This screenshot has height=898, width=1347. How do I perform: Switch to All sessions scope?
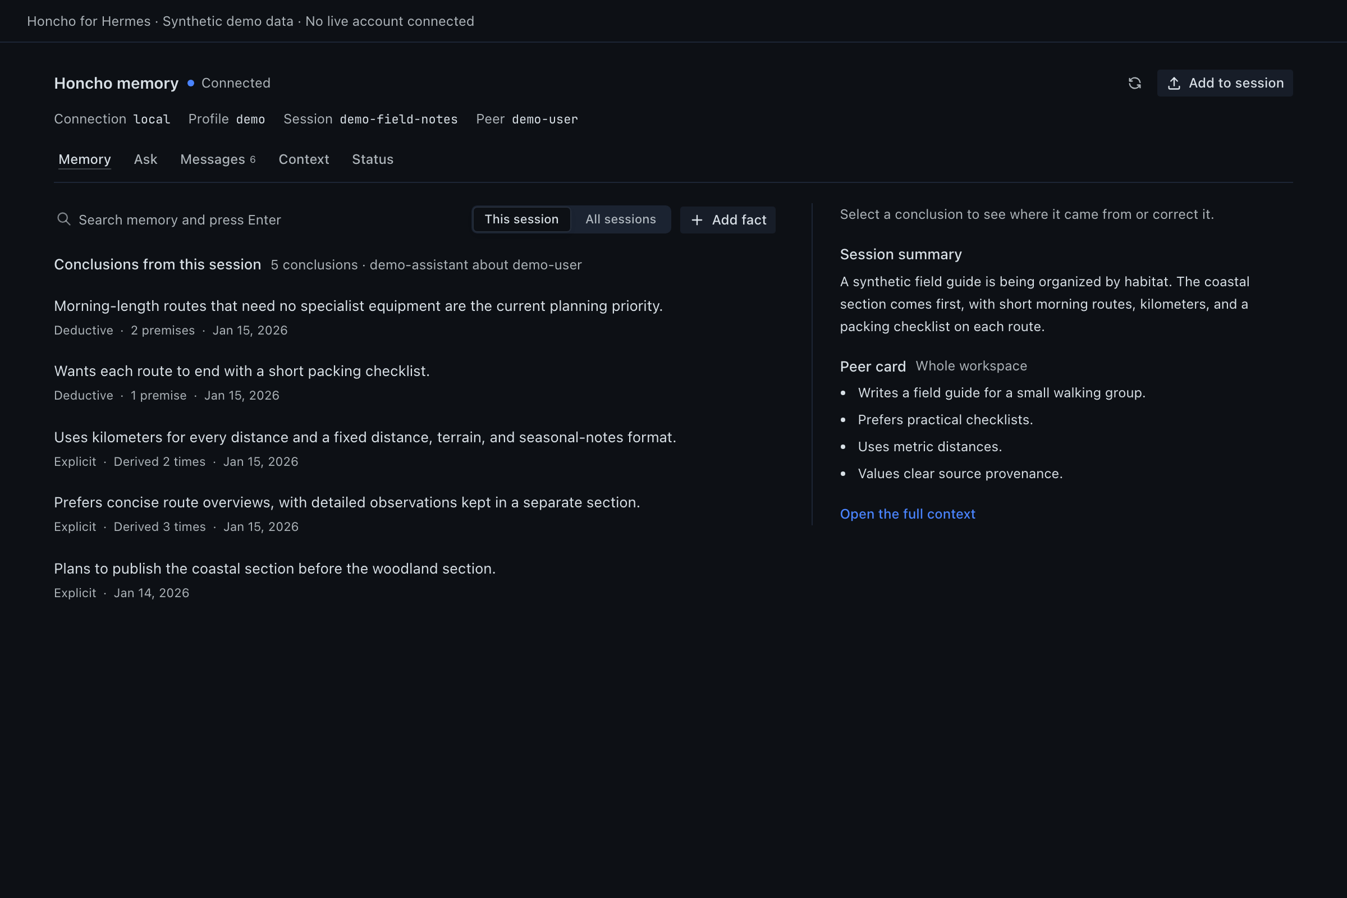pos(620,219)
